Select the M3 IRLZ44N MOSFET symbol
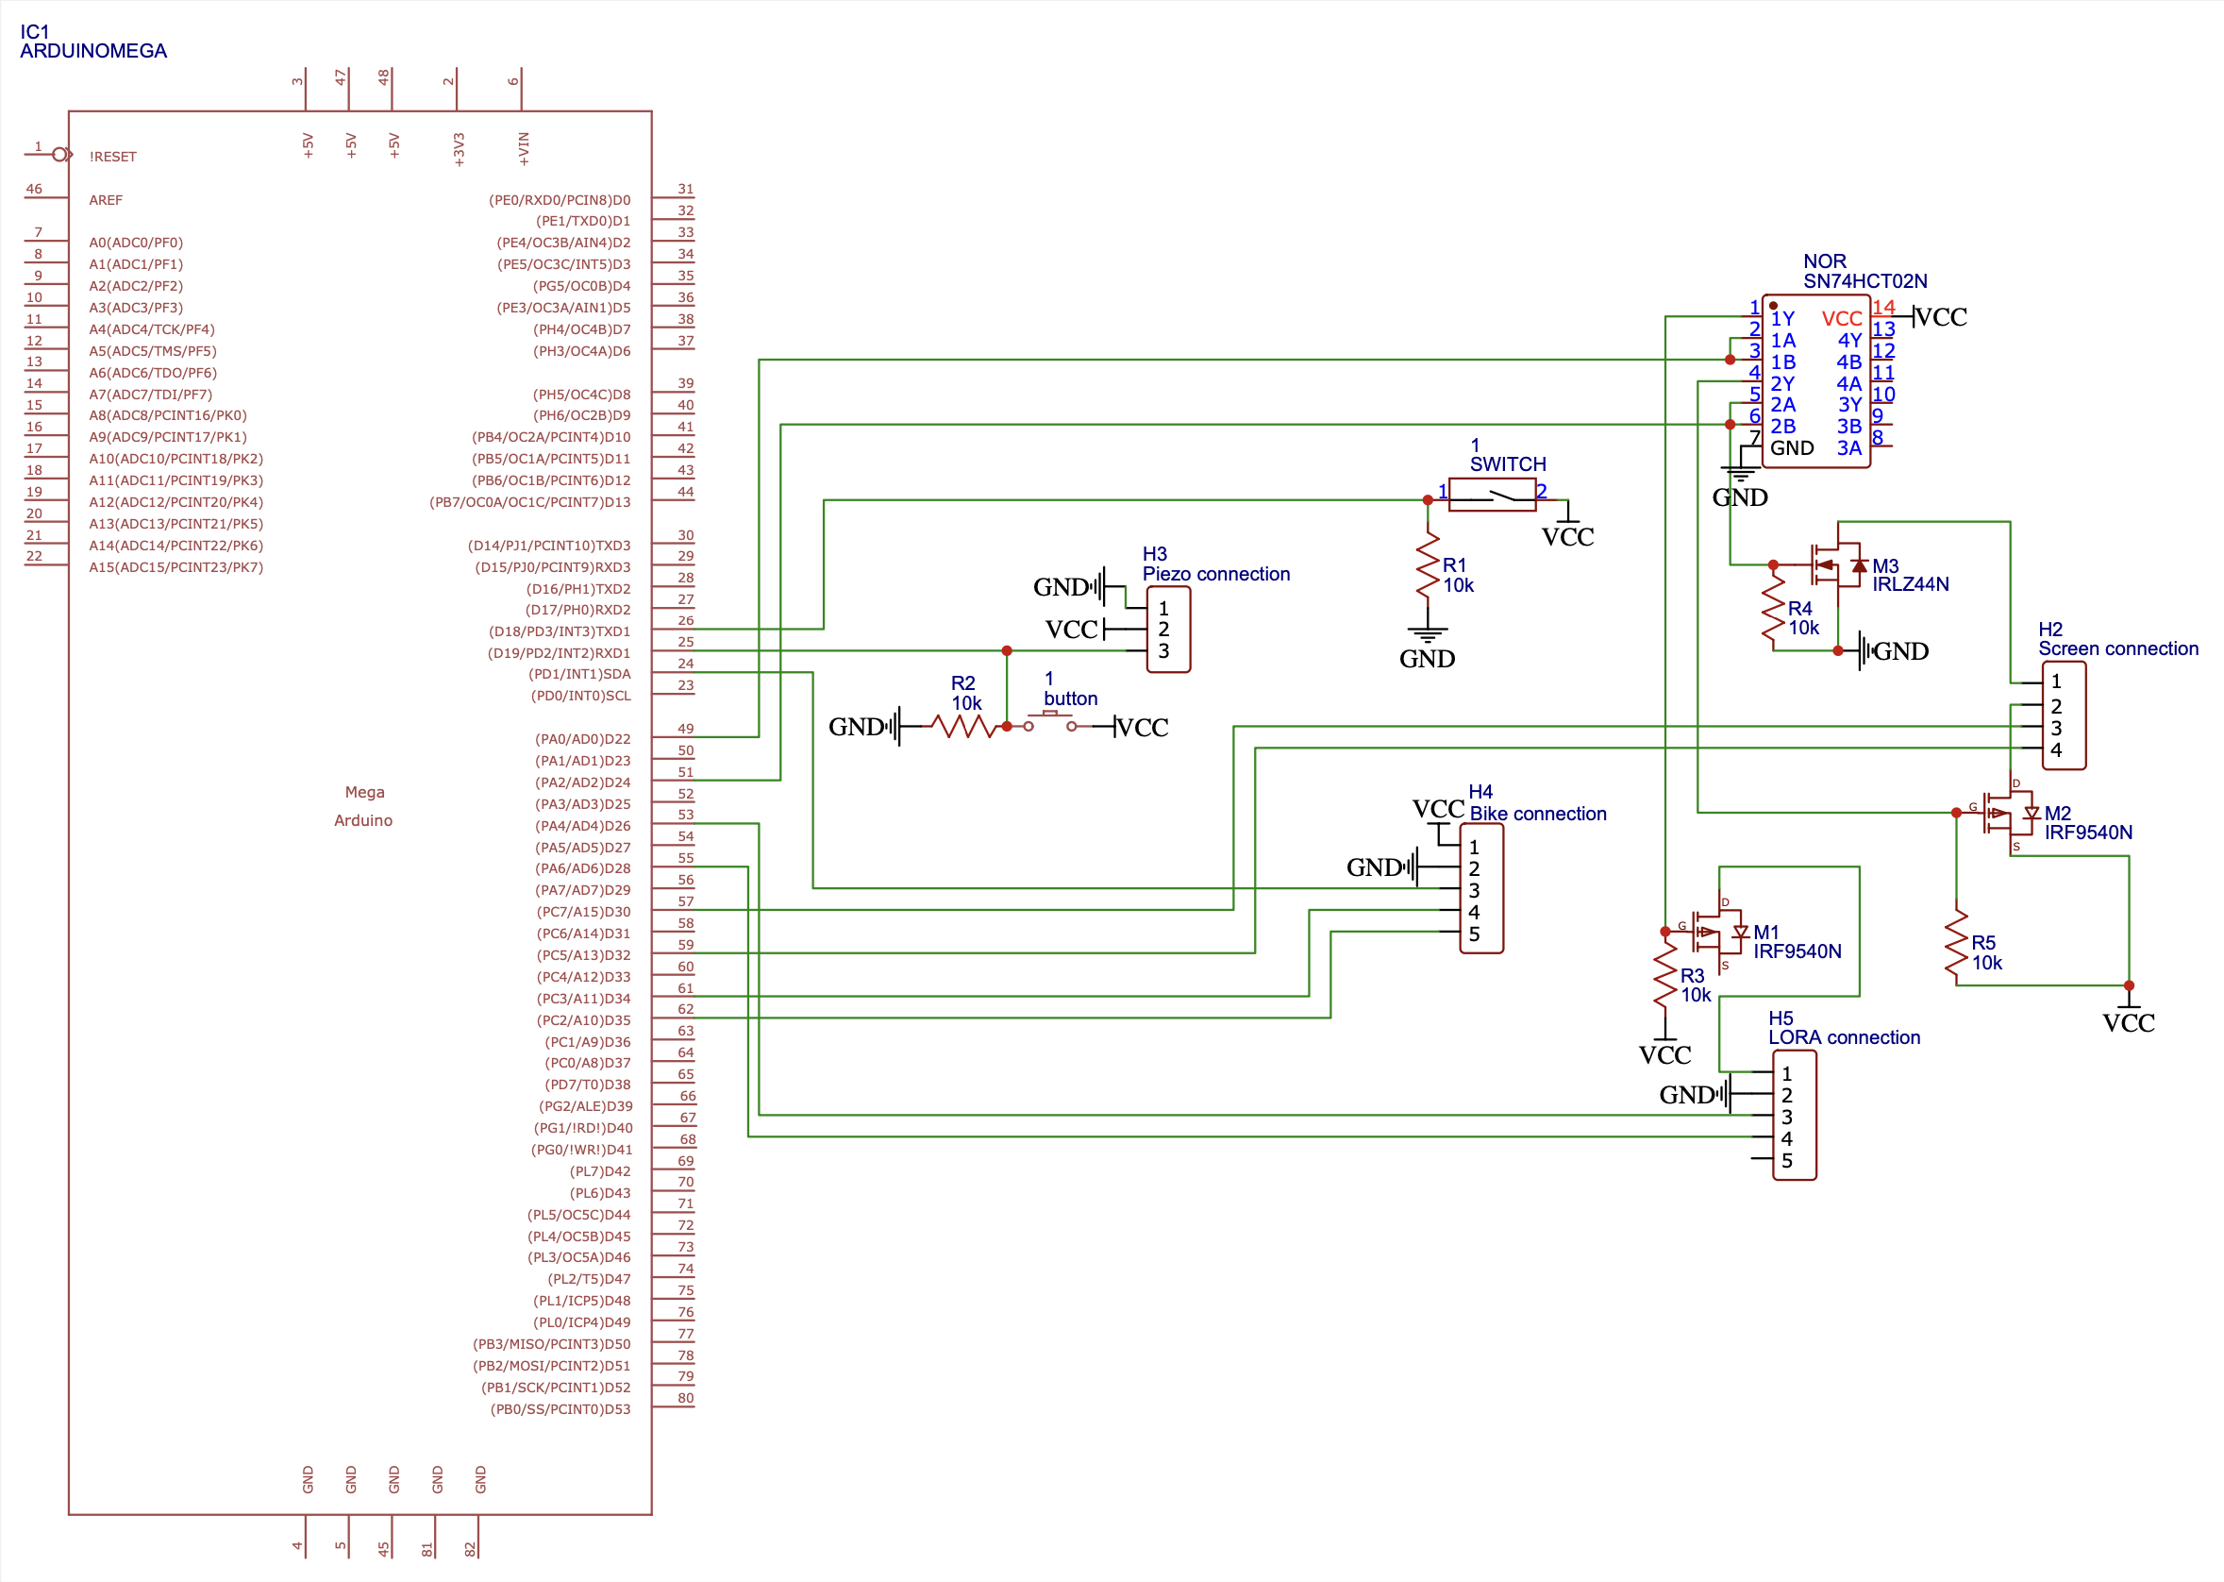The image size is (2224, 1582). [1836, 565]
